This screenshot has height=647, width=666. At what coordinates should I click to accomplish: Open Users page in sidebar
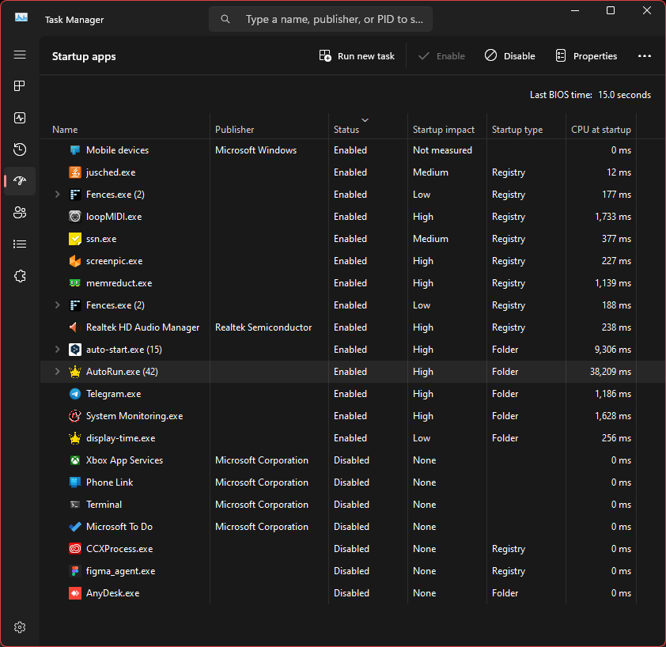pos(20,213)
